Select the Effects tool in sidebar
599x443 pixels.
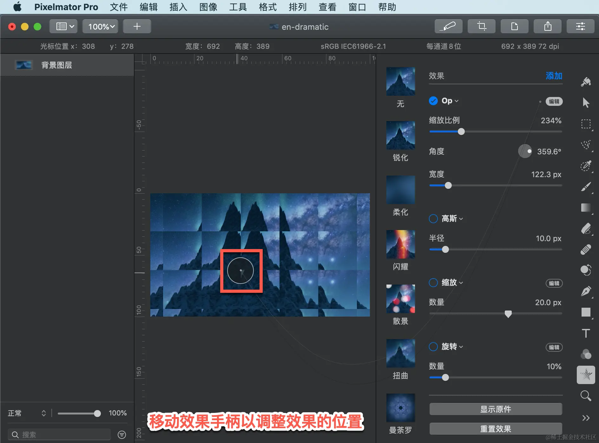(x=586, y=375)
